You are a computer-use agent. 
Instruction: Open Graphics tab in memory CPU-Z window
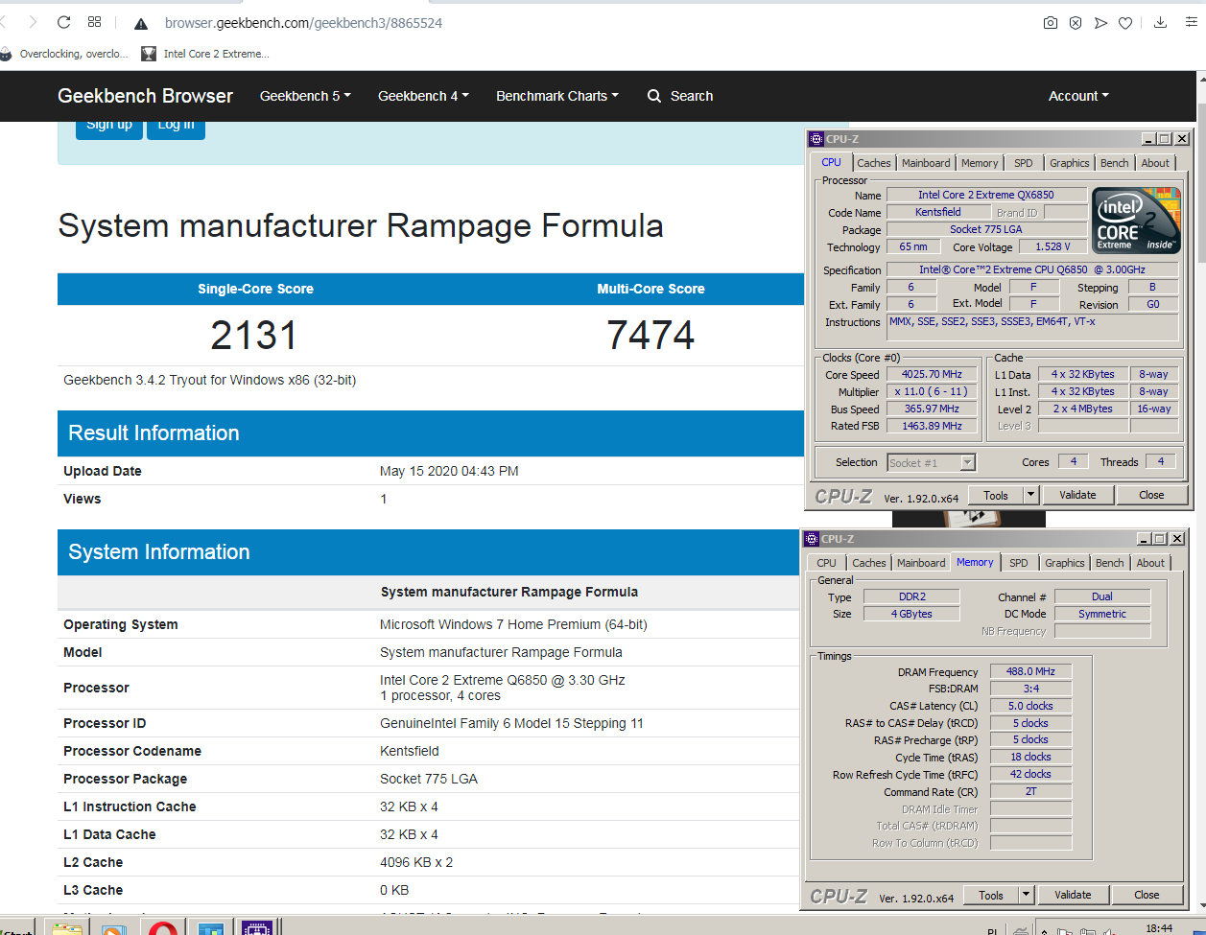pyautogui.click(x=1064, y=563)
